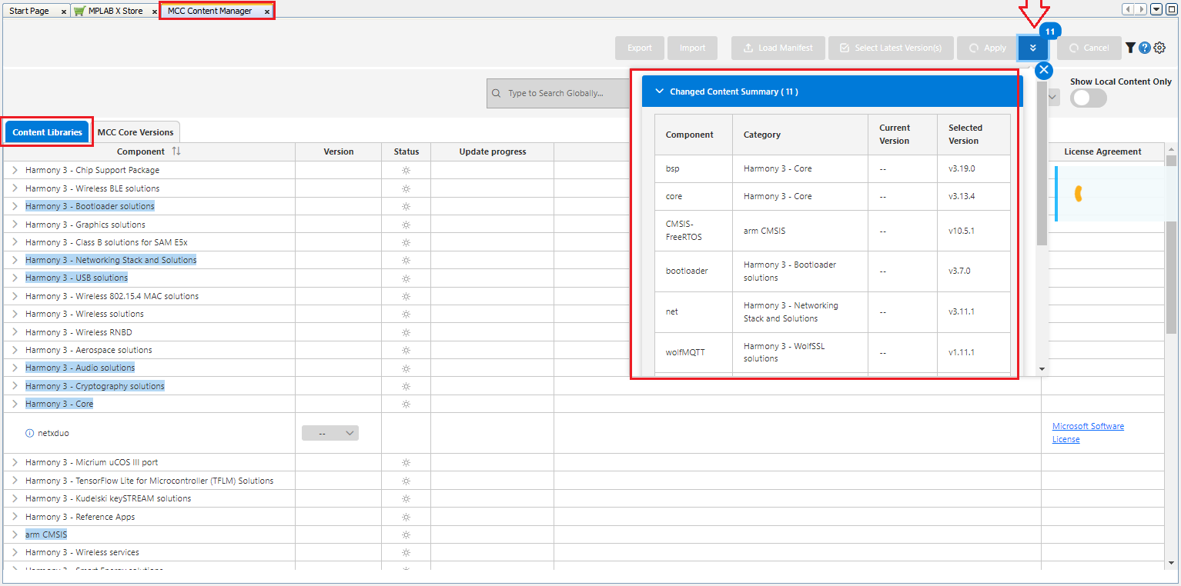The width and height of the screenshot is (1181, 586).
Task: Click status icon for Audio solutions row
Action: pos(406,368)
